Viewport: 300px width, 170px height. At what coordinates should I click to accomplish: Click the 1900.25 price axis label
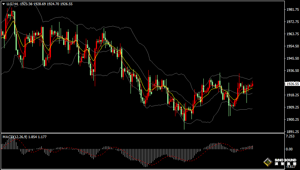(x=292, y=120)
